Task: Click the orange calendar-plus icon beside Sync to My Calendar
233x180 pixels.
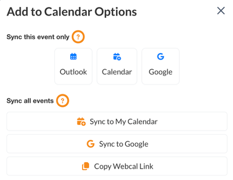Action: coord(81,121)
